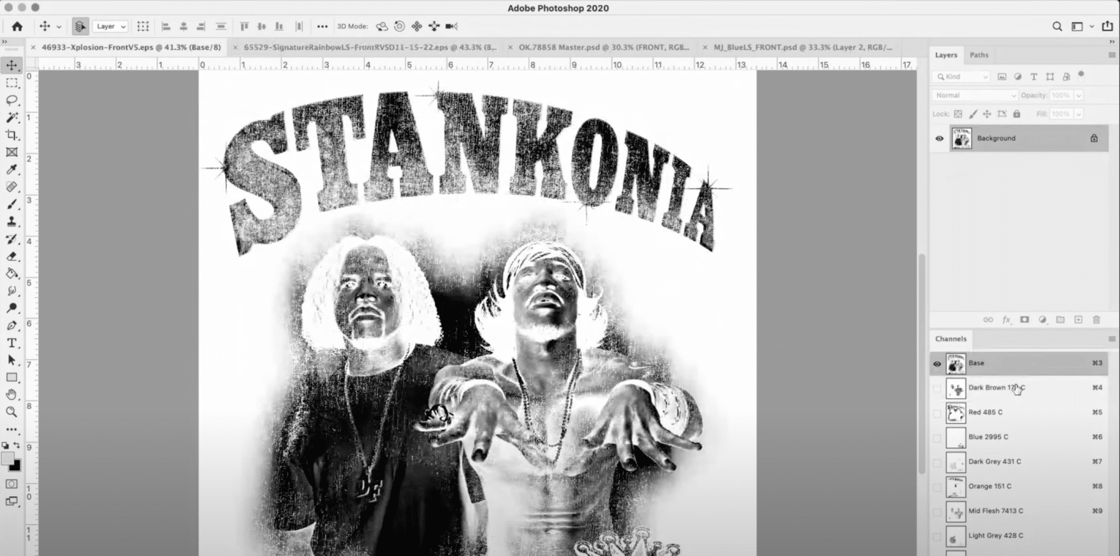Select the Crop tool
The height and width of the screenshot is (556, 1120).
pyautogui.click(x=11, y=135)
